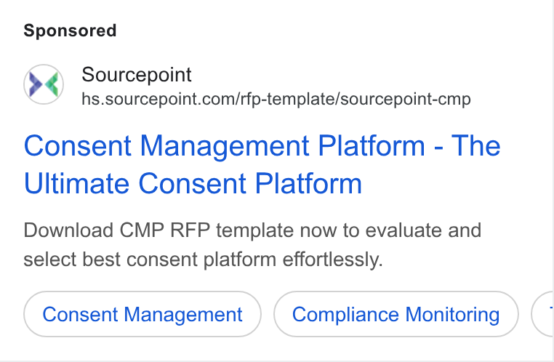Select the Compliance Monitoring chip
This screenshot has height=362, width=554.
pyautogui.click(x=396, y=314)
